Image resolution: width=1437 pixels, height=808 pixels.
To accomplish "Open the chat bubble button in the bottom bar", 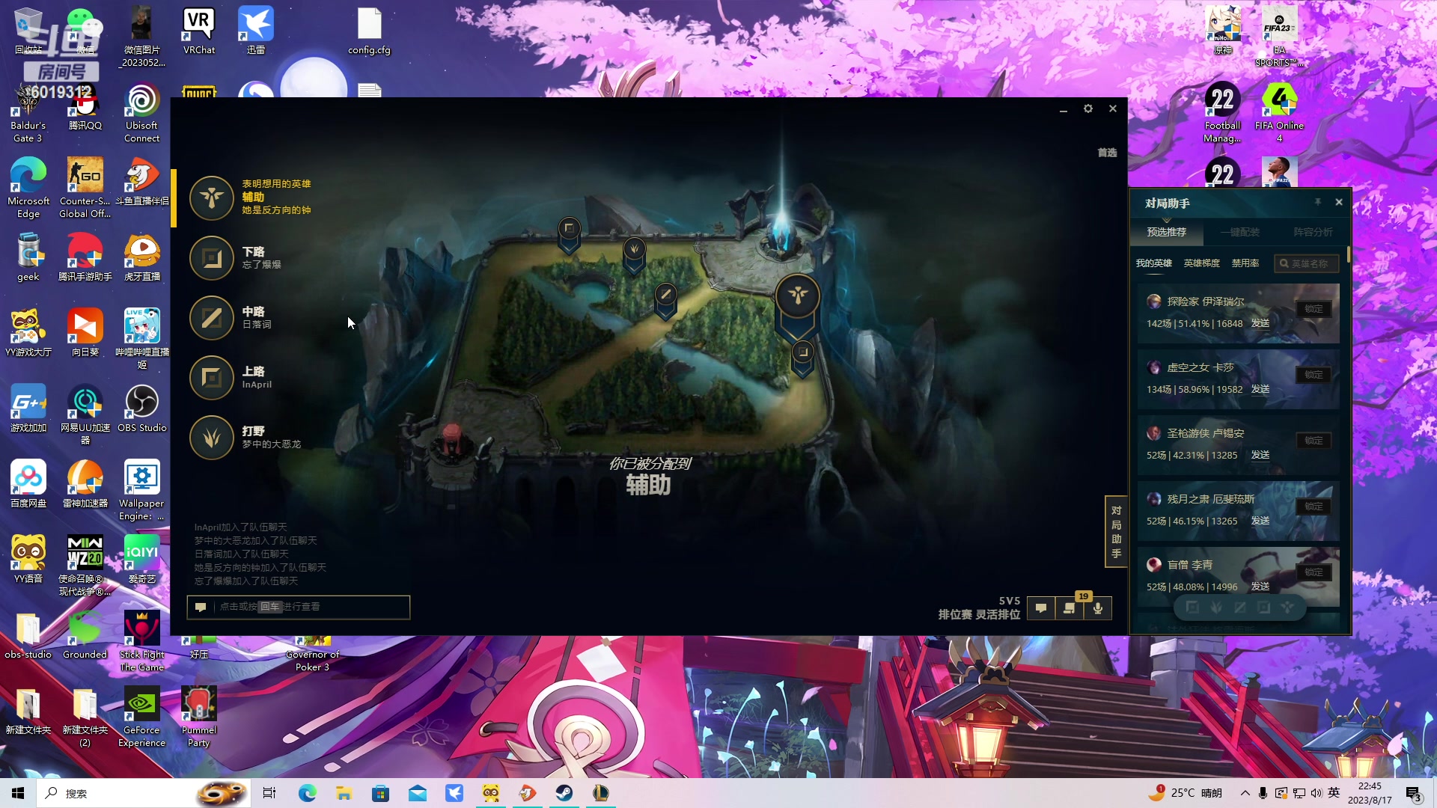I will pyautogui.click(x=1041, y=608).
